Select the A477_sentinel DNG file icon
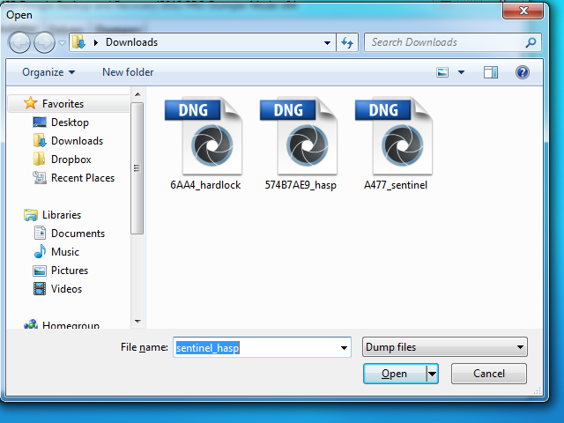The width and height of the screenshot is (564, 423). pos(394,136)
